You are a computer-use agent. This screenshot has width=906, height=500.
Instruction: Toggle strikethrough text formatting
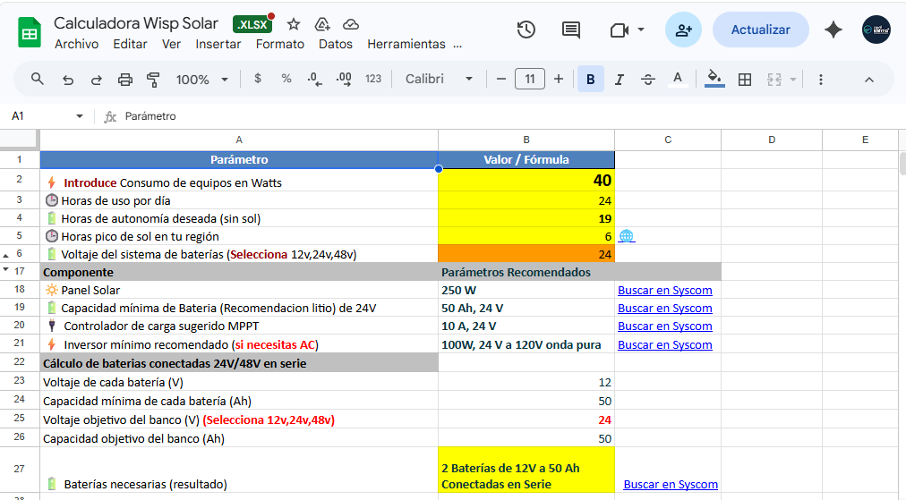[648, 79]
